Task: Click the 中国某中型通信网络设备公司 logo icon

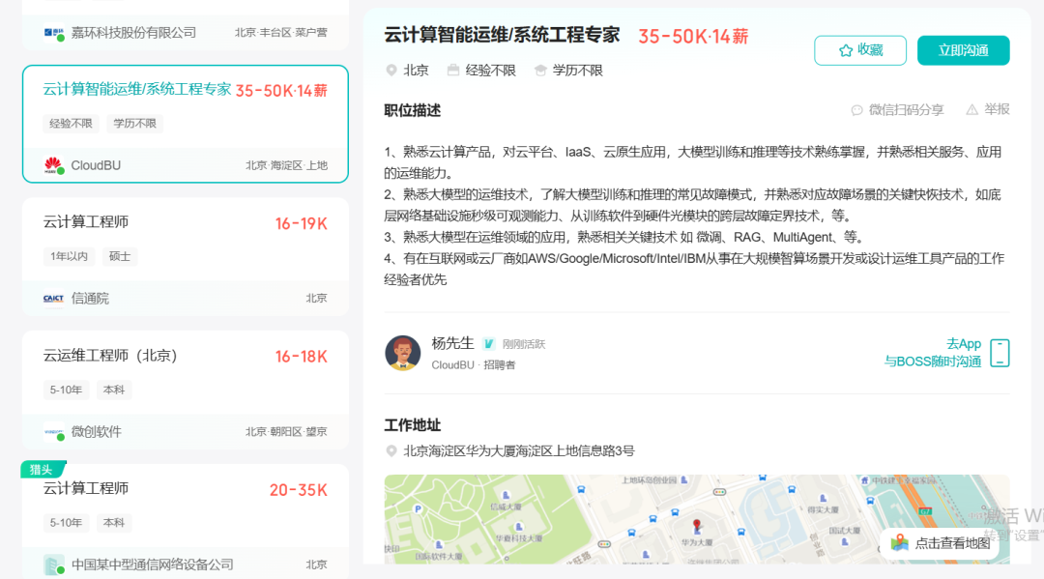Action: click(53, 565)
